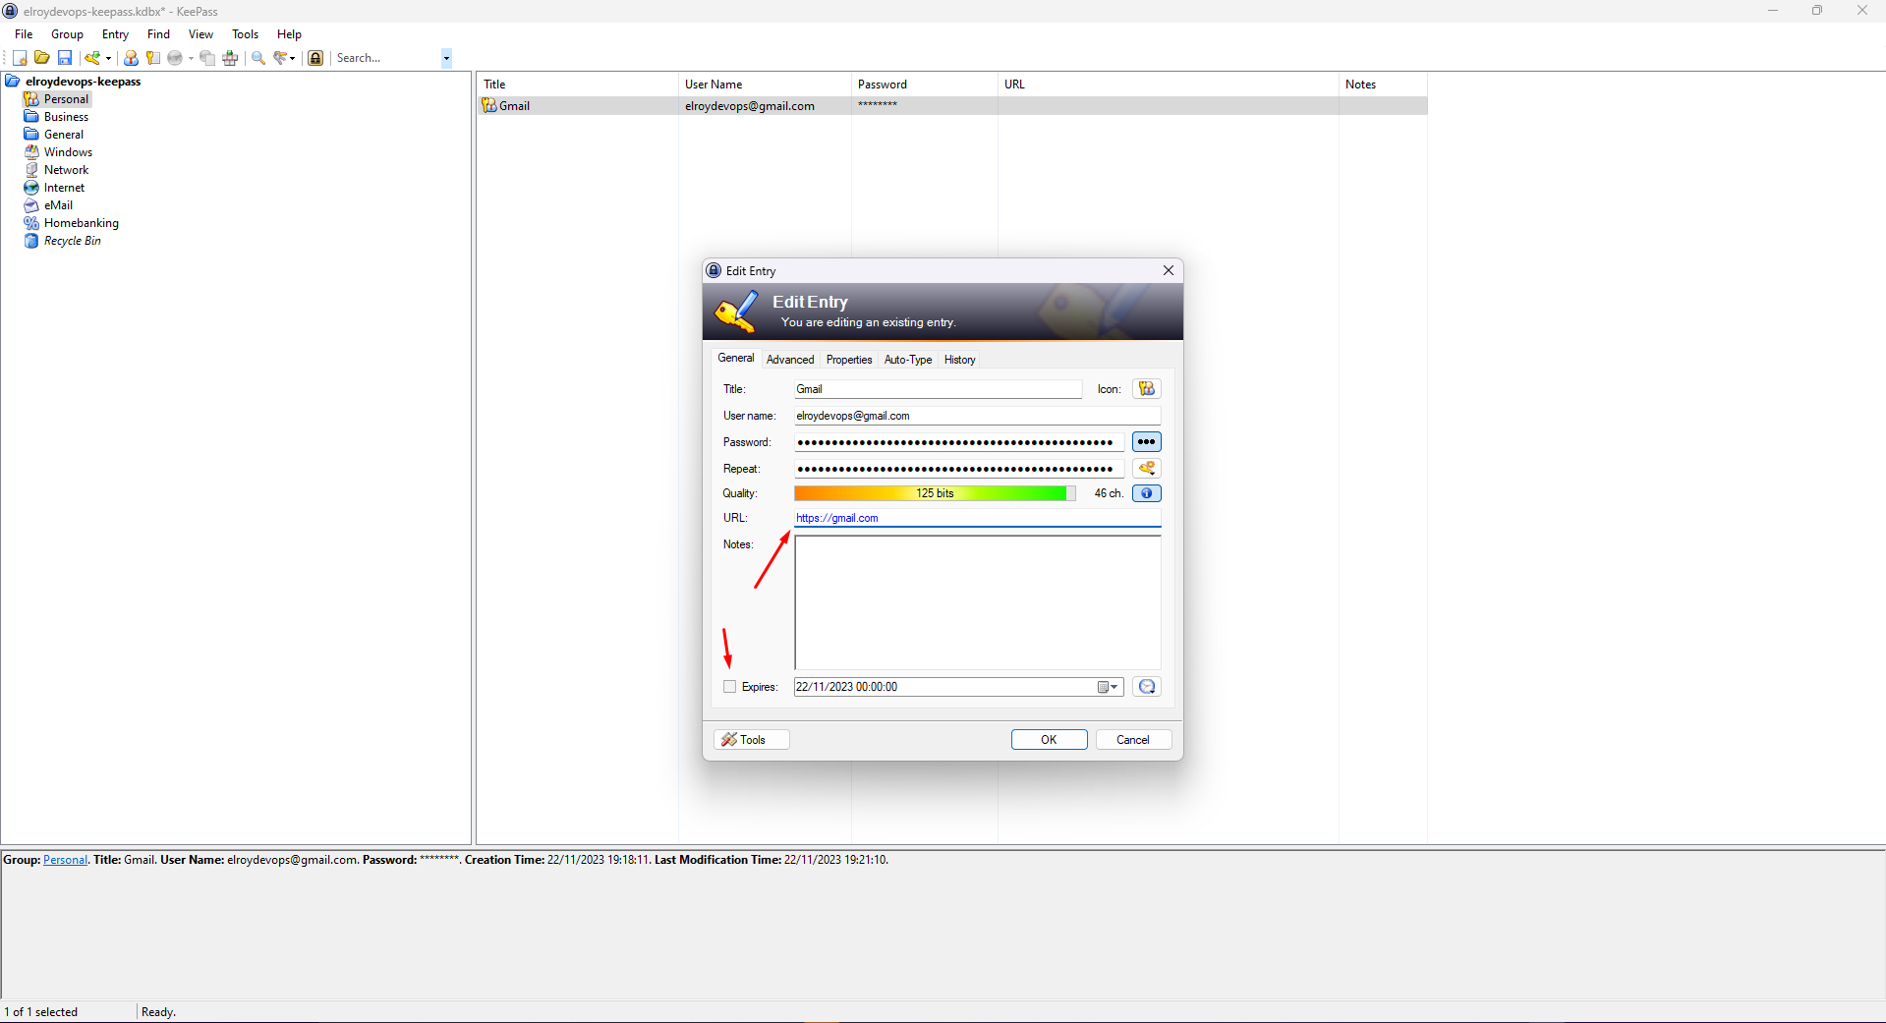Click into the Notes text area
Viewport: 1886px width, 1023px height.
click(977, 602)
